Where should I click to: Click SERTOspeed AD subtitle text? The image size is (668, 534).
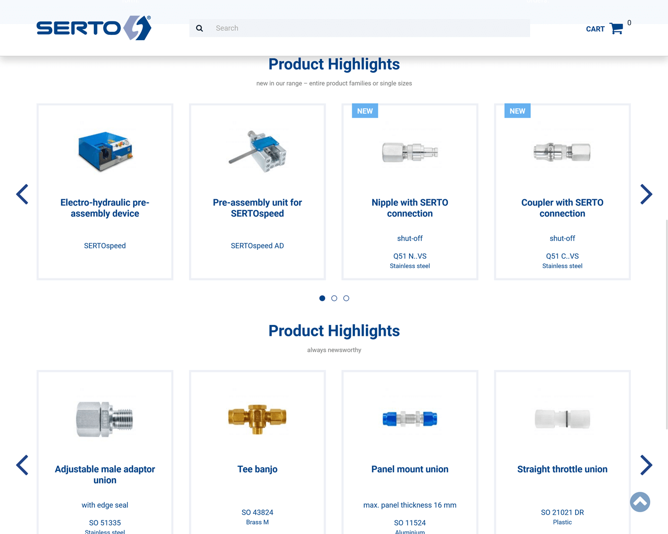(x=257, y=246)
